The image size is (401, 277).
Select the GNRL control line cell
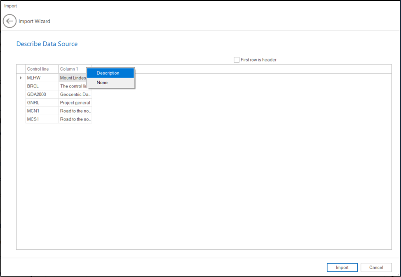[x=42, y=103]
